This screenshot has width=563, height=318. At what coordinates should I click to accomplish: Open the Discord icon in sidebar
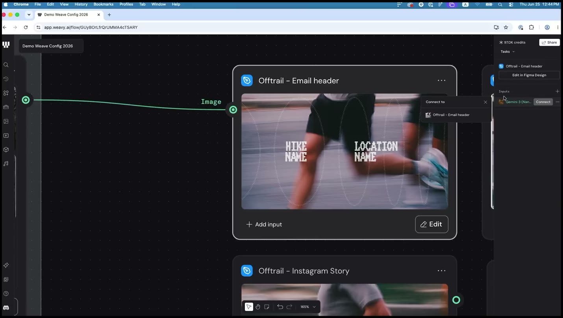[6, 308]
